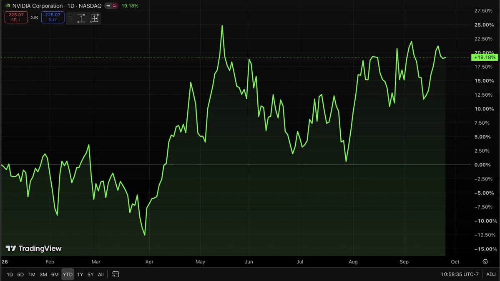Switch to the 3M time range
The height and width of the screenshot is (281, 500).
[x=43, y=274]
